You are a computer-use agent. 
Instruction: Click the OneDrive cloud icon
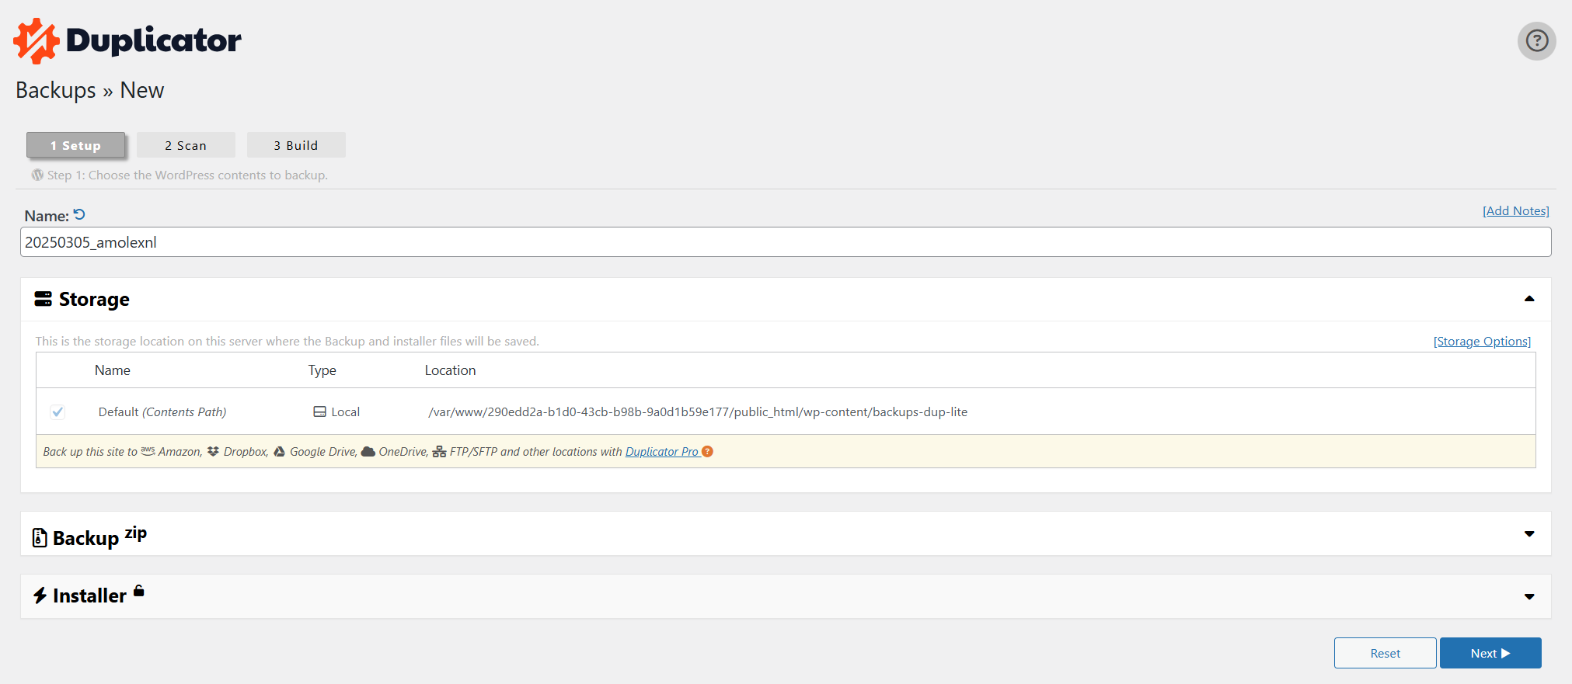pyautogui.click(x=368, y=451)
